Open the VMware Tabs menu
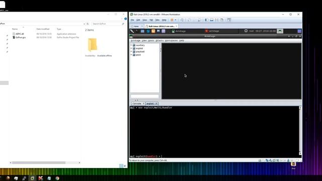The image size is (322, 181). tap(157, 20)
